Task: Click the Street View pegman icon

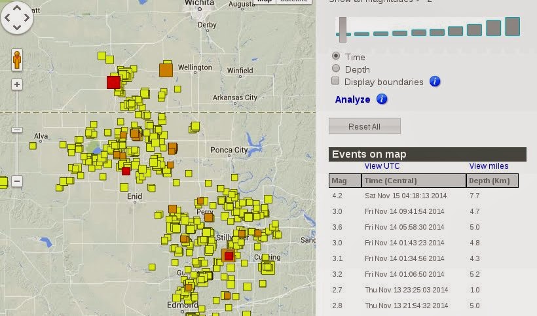Action: tap(17, 60)
